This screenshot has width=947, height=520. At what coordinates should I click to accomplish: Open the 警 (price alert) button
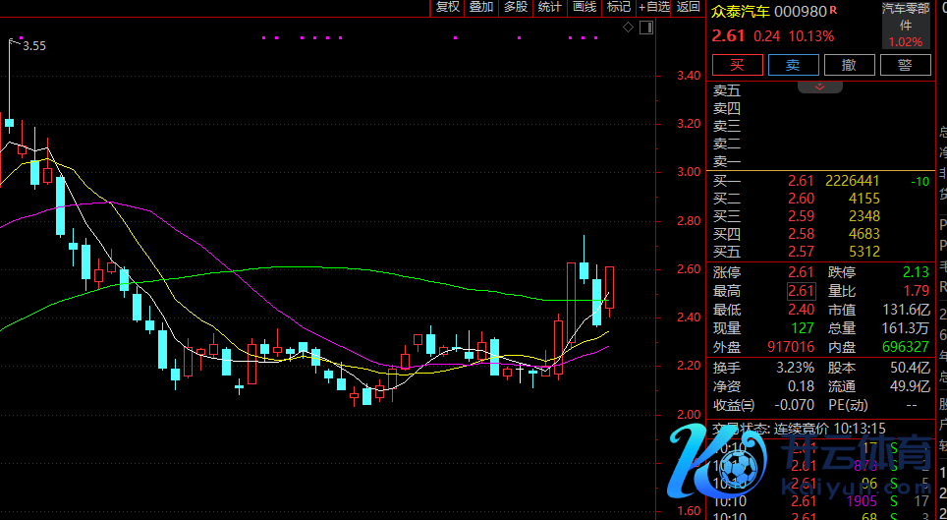905,65
